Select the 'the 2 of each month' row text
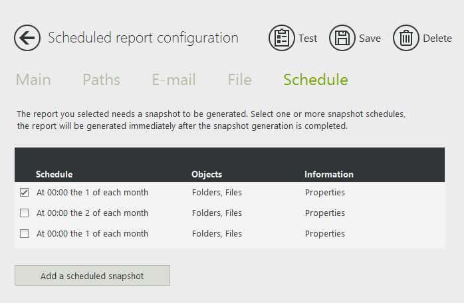This screenshot has height=303, width=464. click(x=92, y=213)
